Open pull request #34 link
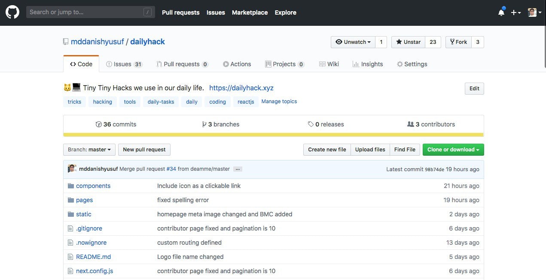Image resolution: width=546 pixels, height=280 pixels. coord(171,169)
